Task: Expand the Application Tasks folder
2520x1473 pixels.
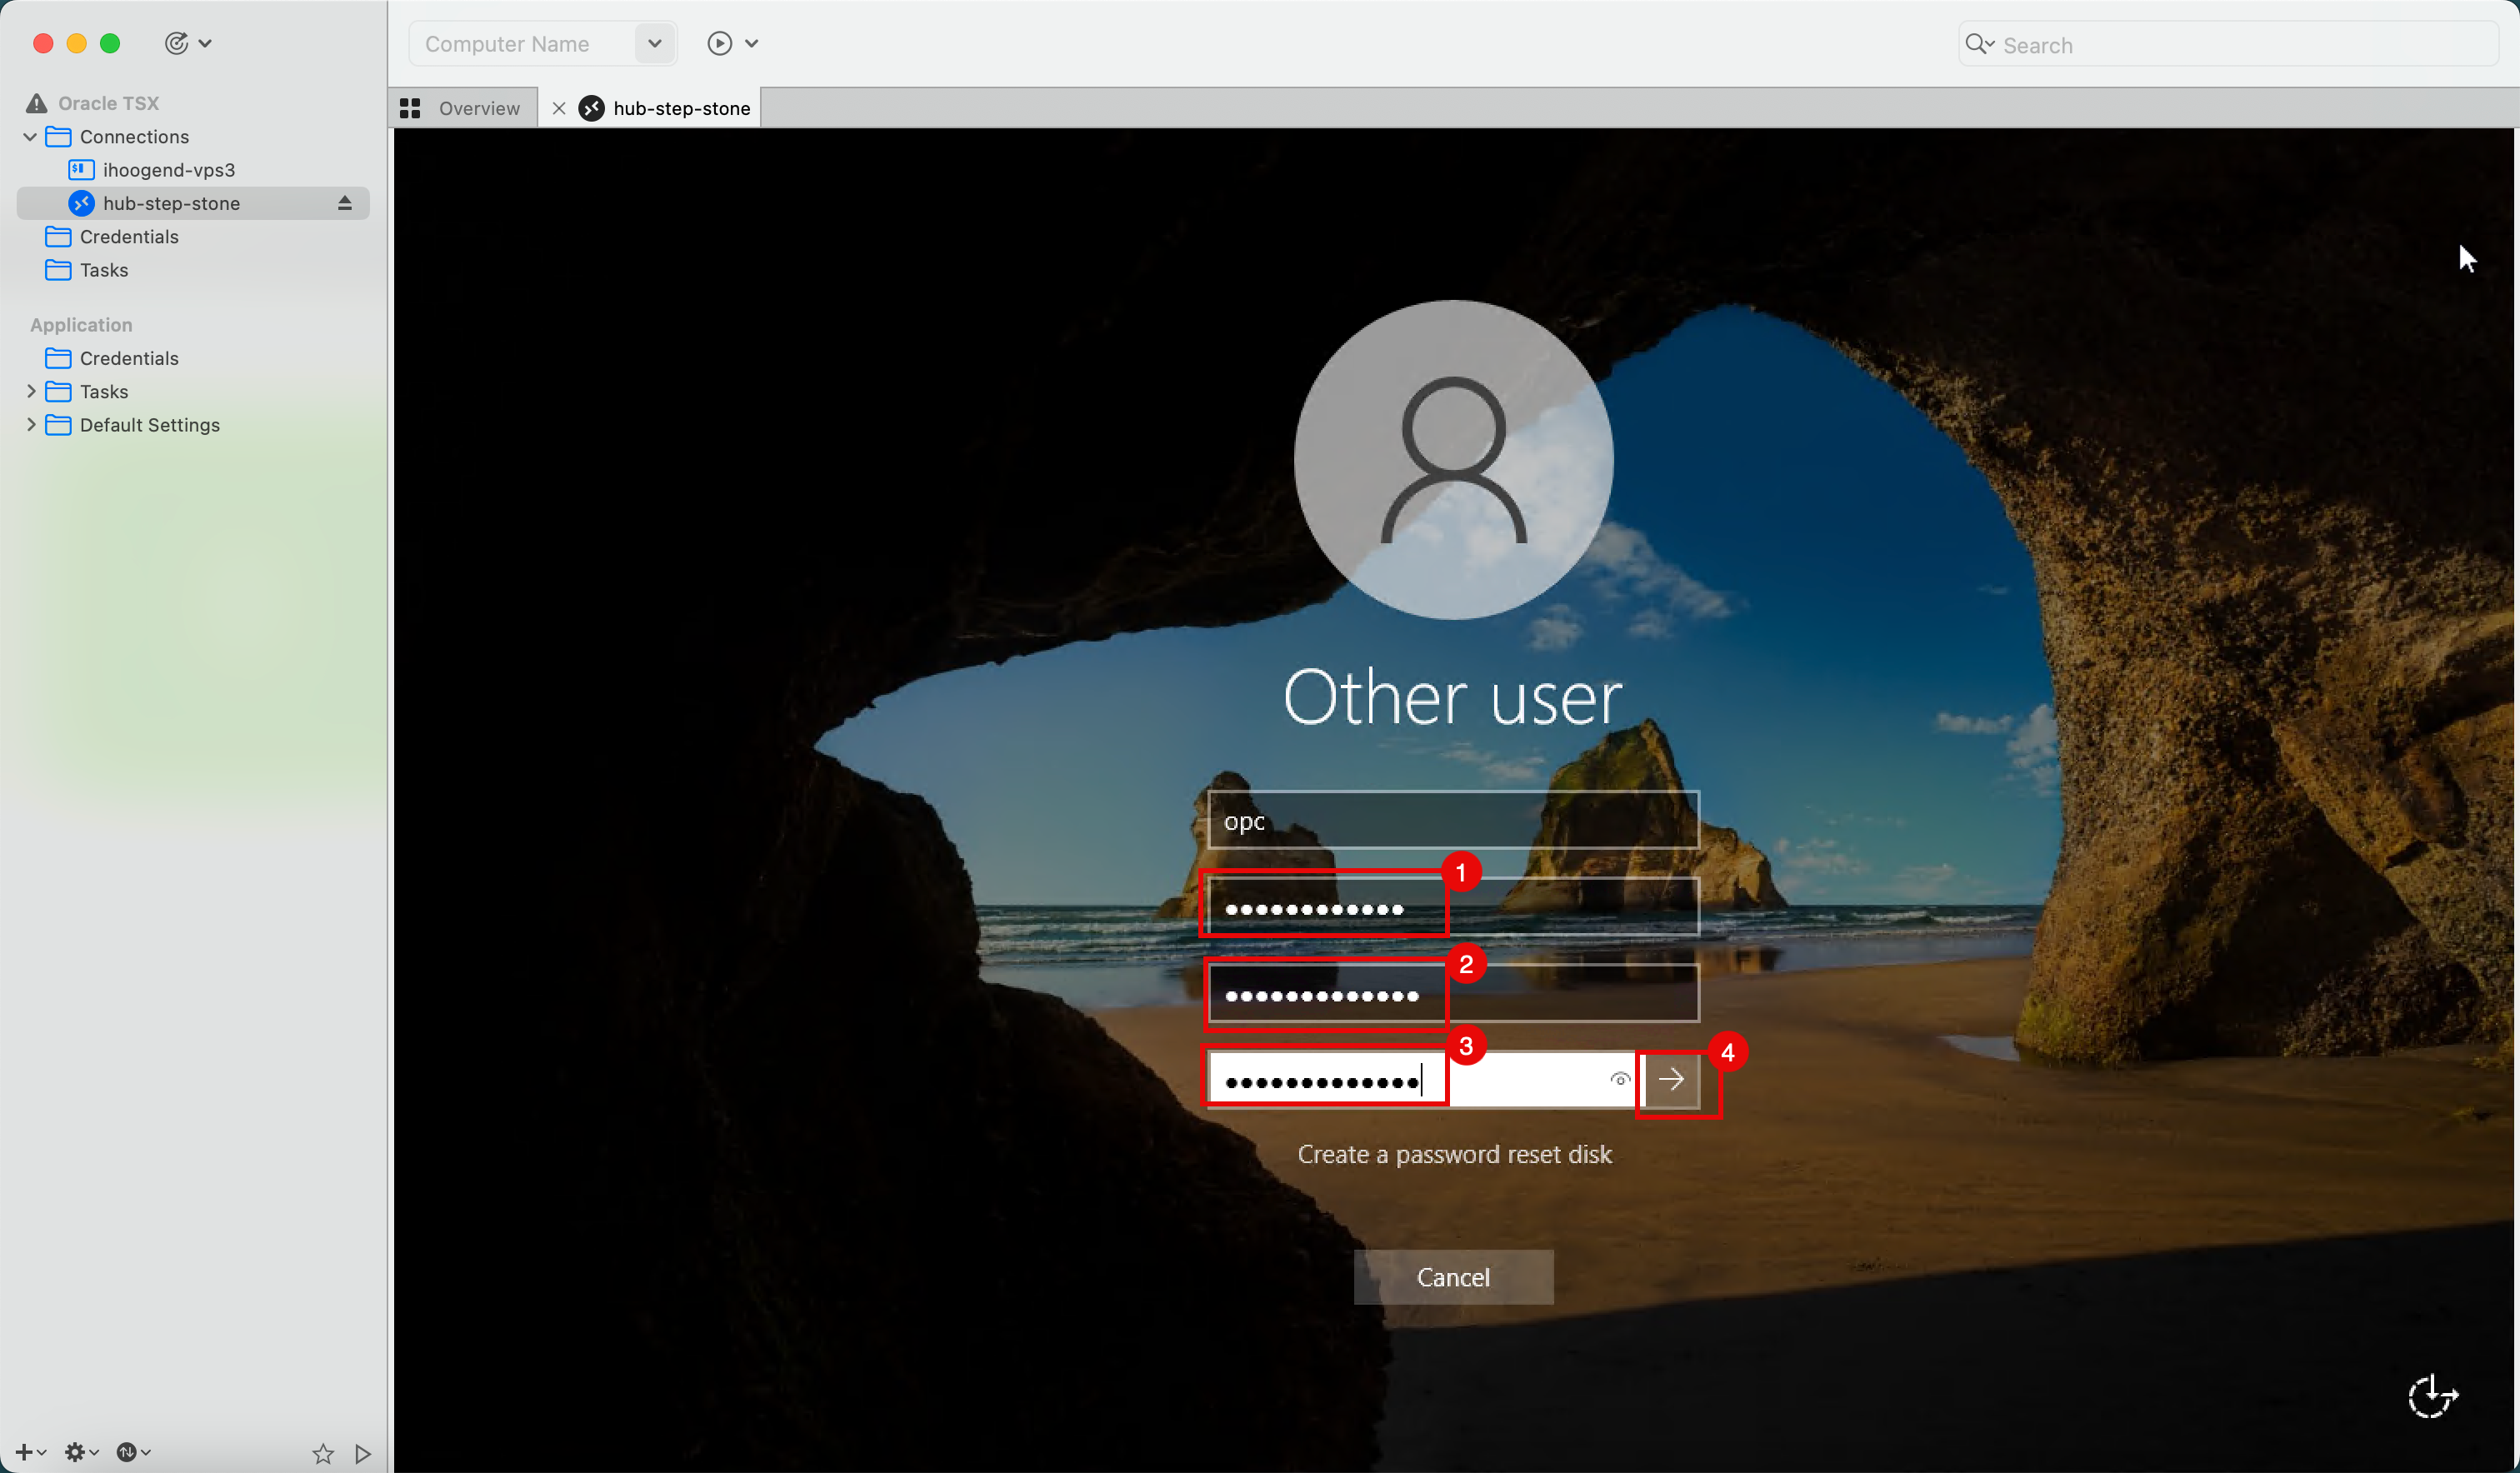Action: tap(30, 391)
